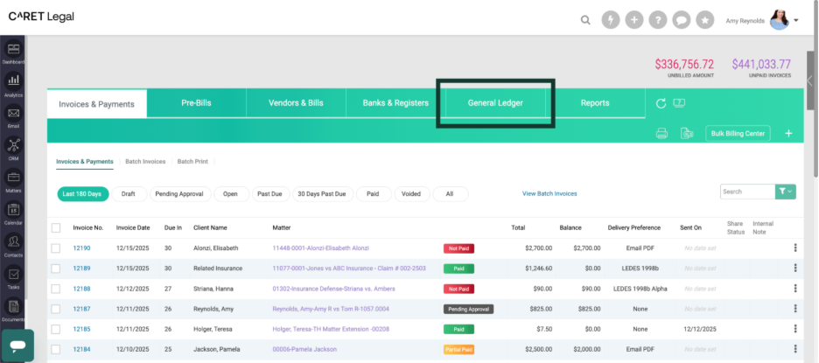
Task: Click the refresh icon beside Reports tab
Action: point(661,103)
